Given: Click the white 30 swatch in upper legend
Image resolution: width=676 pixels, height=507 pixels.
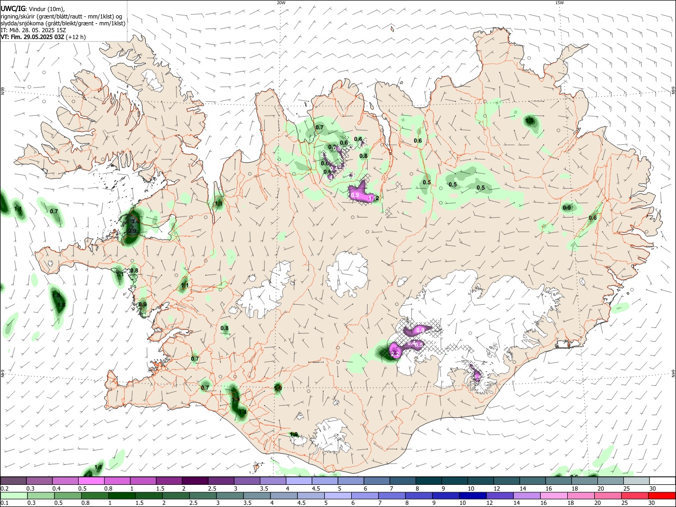Looking at the screenshot, I should click(662, 481).
